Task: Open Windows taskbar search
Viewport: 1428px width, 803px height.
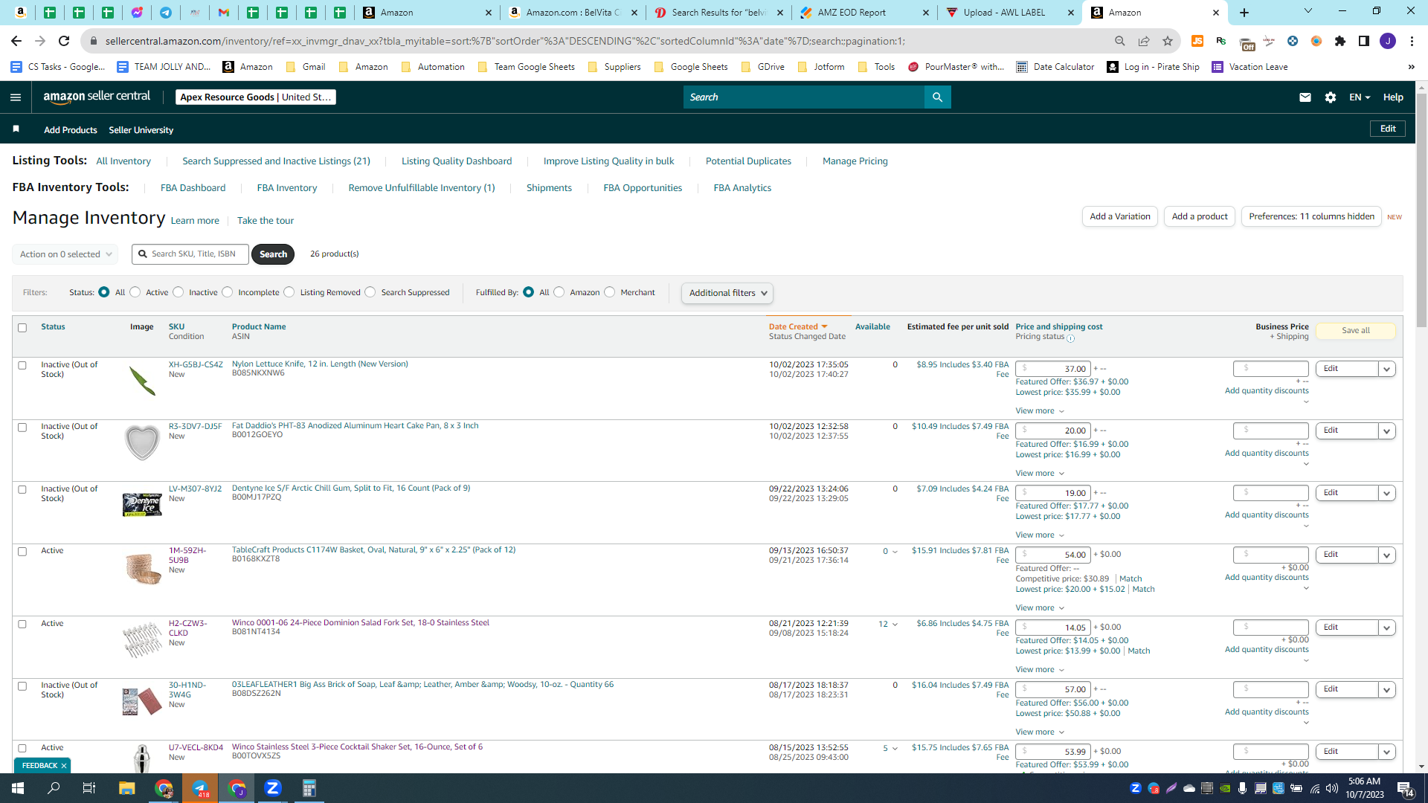Action: point(54,788)
